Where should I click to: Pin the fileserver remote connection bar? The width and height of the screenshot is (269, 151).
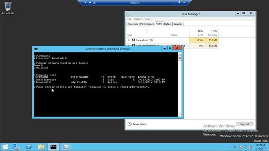[90, 3]
